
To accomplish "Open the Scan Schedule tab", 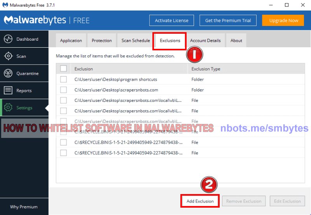I will (136, 40).
